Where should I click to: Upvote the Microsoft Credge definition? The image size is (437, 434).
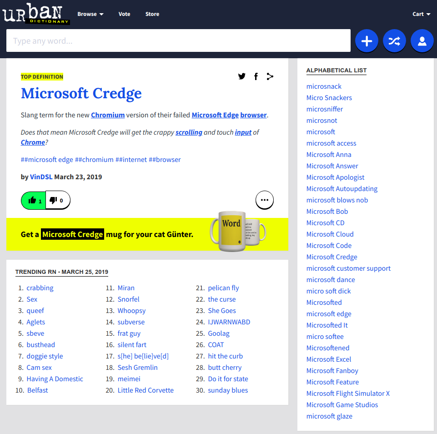coord(34,200)
